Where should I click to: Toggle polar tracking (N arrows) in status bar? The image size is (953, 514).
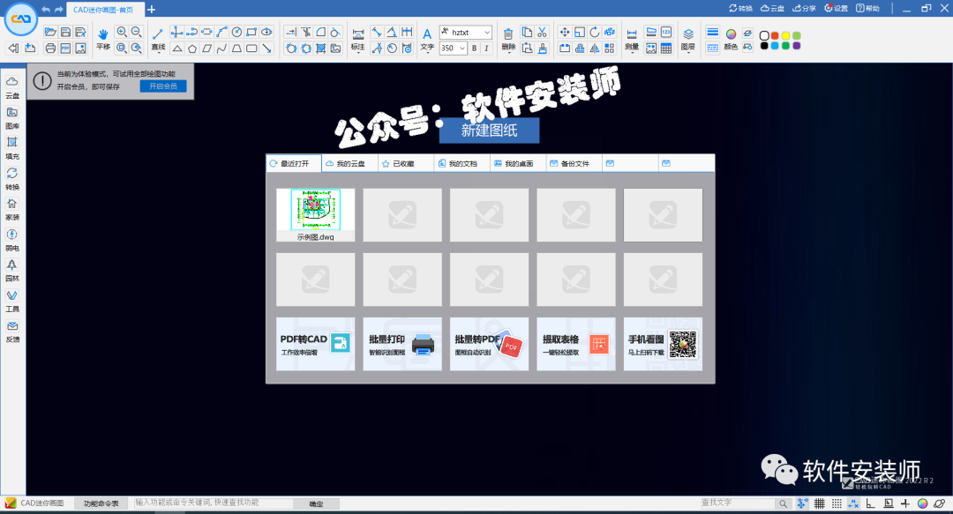[853, 503]
